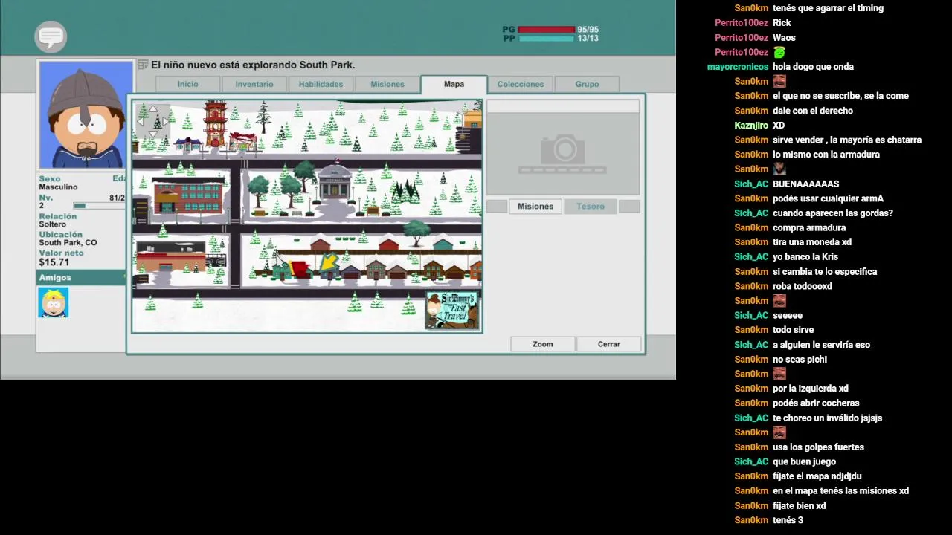Pan the map up with the arrow
The height and width of the screenshot is (535, 952).
point(153,109)
